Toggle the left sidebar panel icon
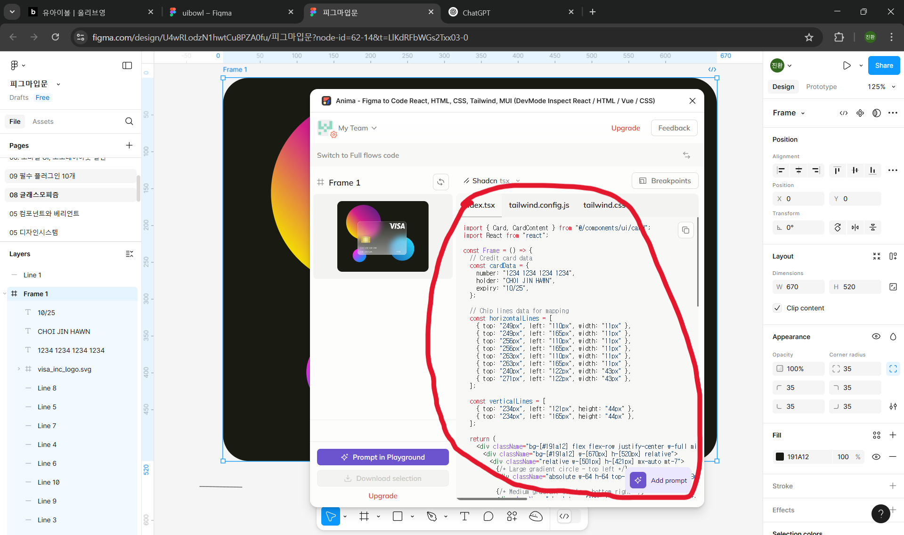The width and height of the screenshot is (904, 535). coord(127,65)
